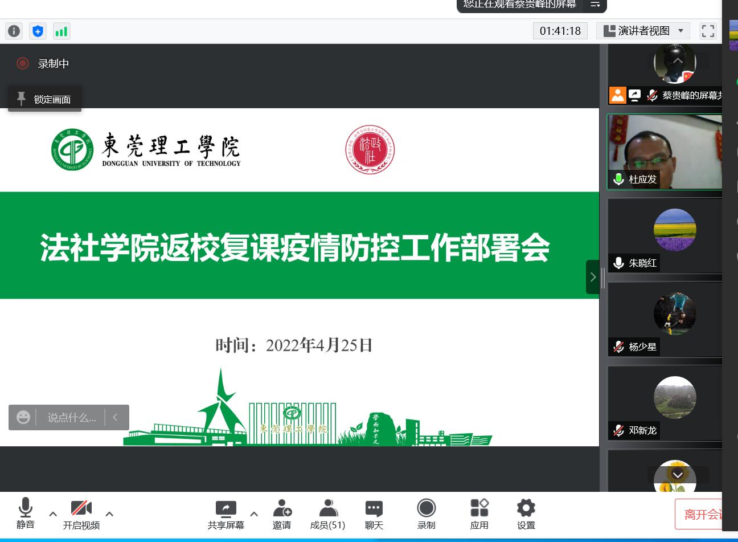
Task: Click 锁定画面 pin screen button
Action: [44, 99]
